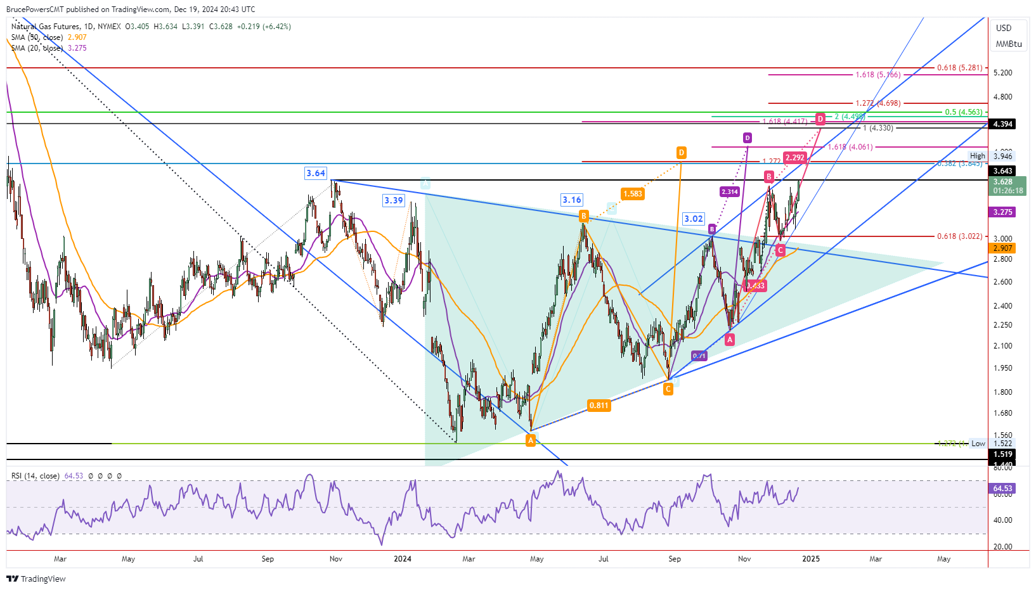1036x590 pixels.
Task: Click the pink B pattern point marker
Action: click(x=768, y=177)
